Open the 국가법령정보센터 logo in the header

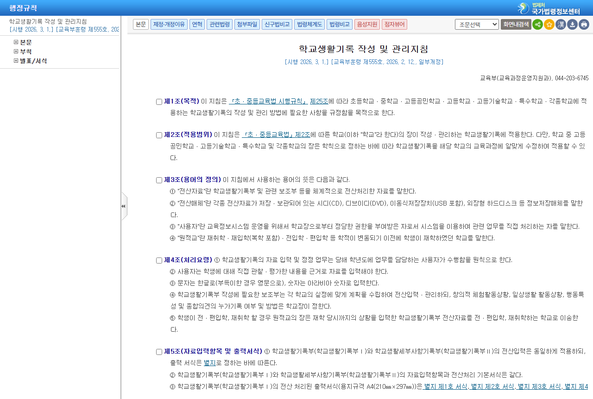coord(549,8)
